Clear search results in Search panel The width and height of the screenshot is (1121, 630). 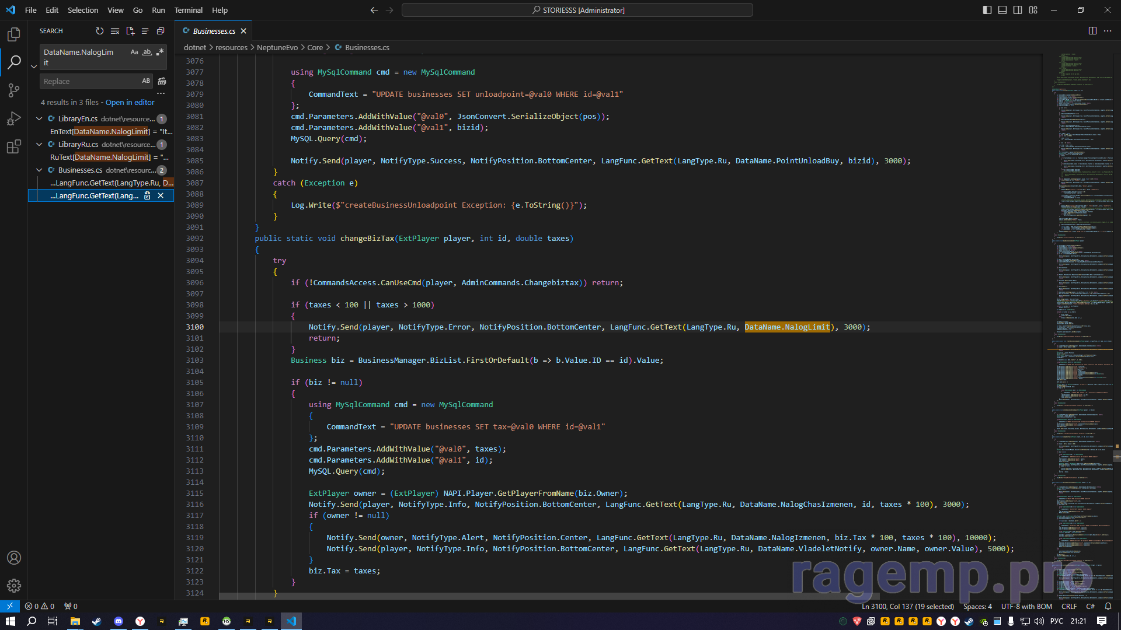point(115,31)
